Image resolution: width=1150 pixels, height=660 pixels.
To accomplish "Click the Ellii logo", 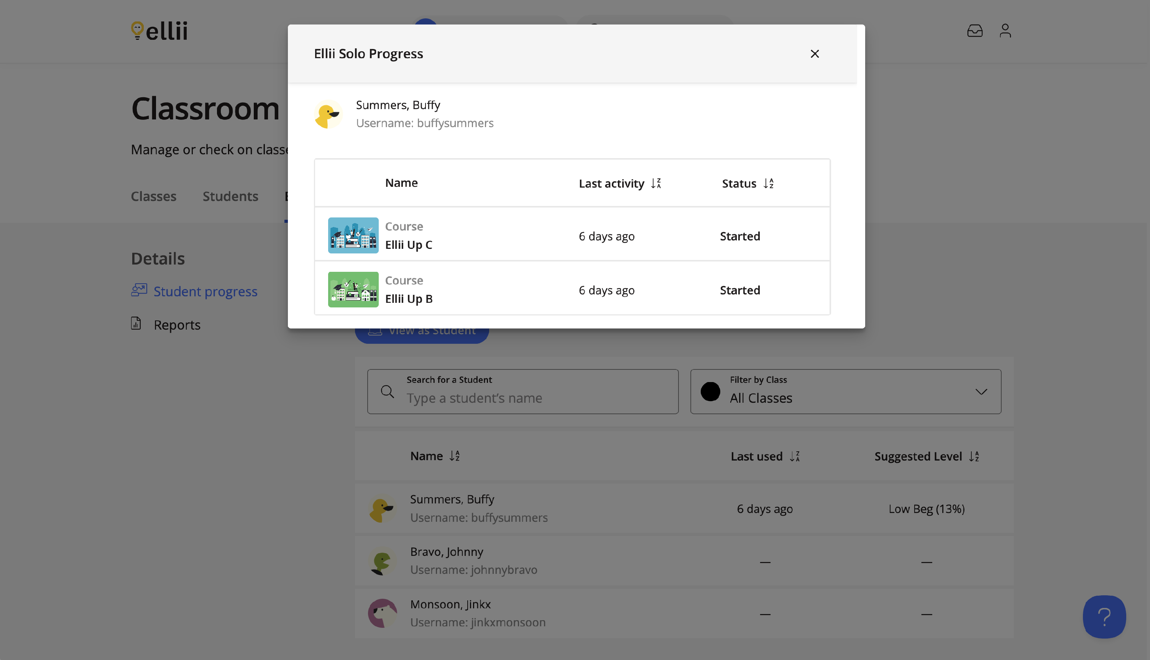I will point(159,31).
